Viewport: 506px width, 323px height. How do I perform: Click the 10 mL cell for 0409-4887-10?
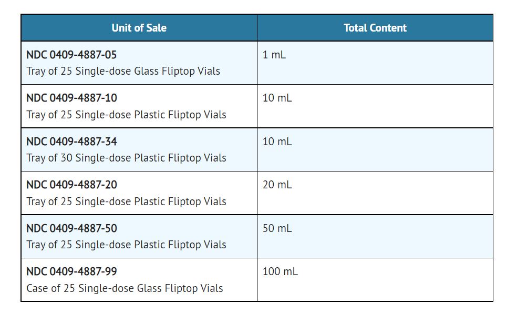(x=277, y=98)
